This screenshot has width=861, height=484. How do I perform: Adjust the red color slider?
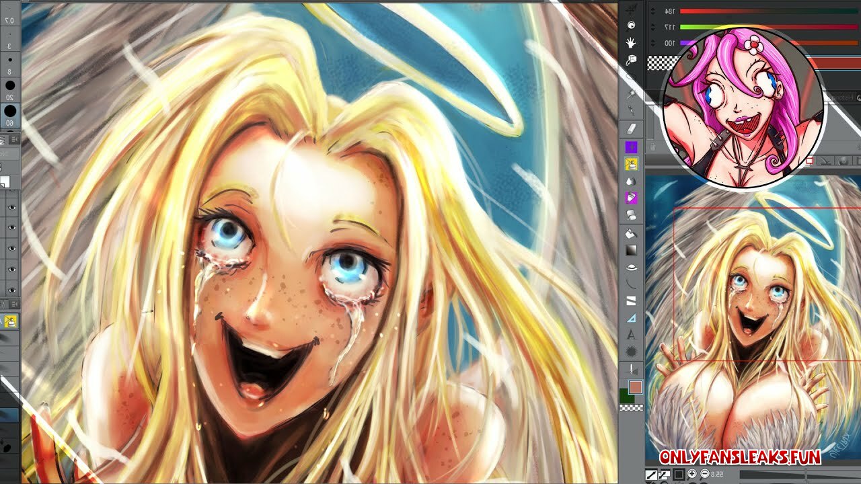[x=769, y=11]
